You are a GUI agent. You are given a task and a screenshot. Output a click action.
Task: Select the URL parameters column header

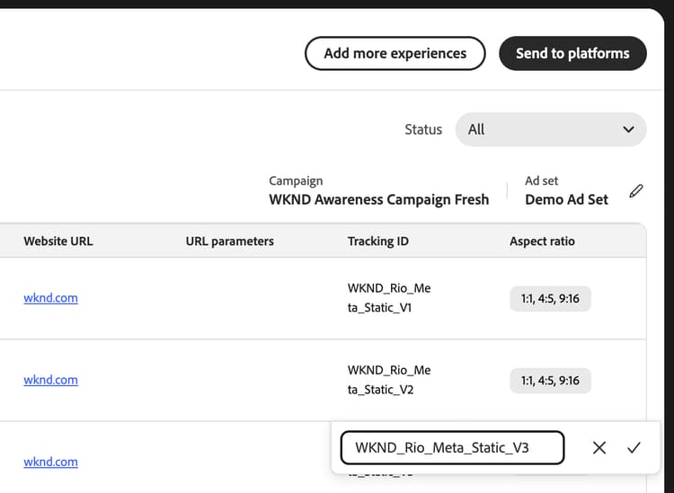[229, 242]
